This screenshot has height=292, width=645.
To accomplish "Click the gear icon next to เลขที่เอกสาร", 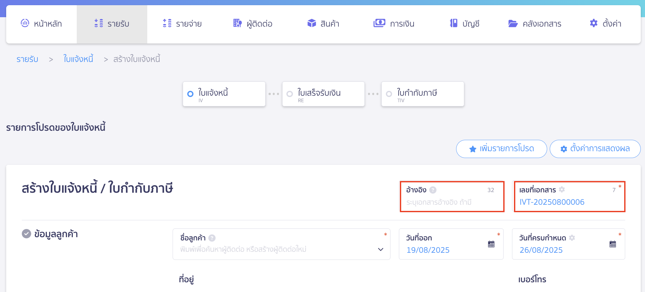I will 562,189.
